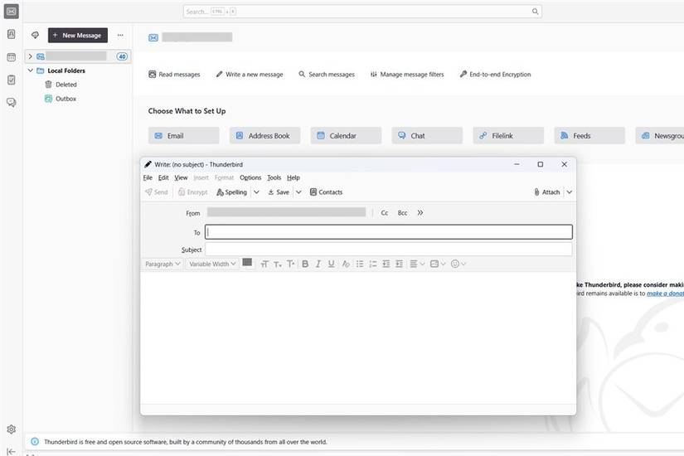Screen dimensions: 684x456
Task: Set up Calendar button
Action: click(x=346, y=136)
